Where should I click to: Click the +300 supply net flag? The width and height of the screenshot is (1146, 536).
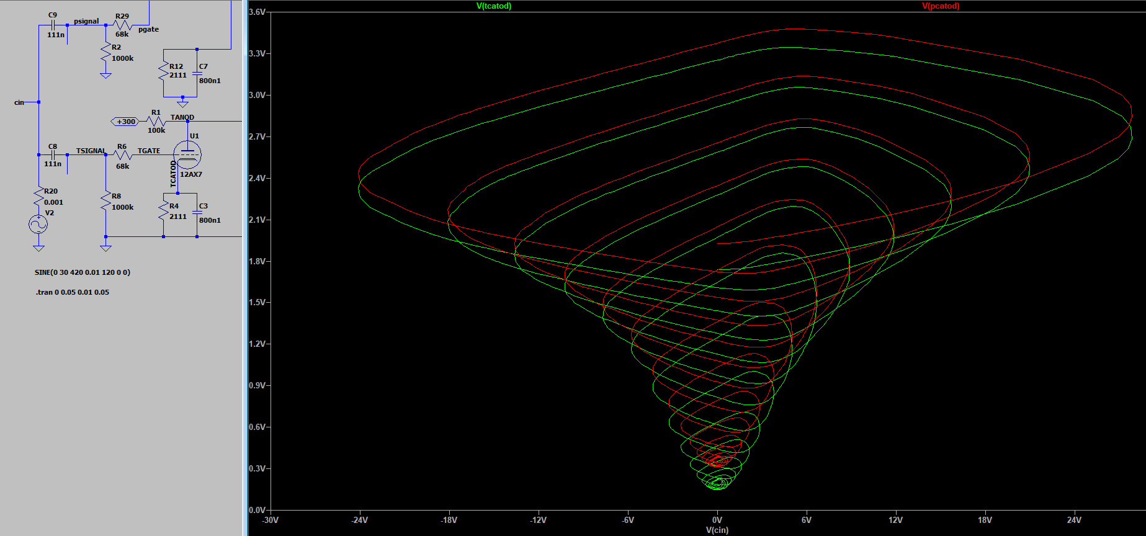coord(126,122)
